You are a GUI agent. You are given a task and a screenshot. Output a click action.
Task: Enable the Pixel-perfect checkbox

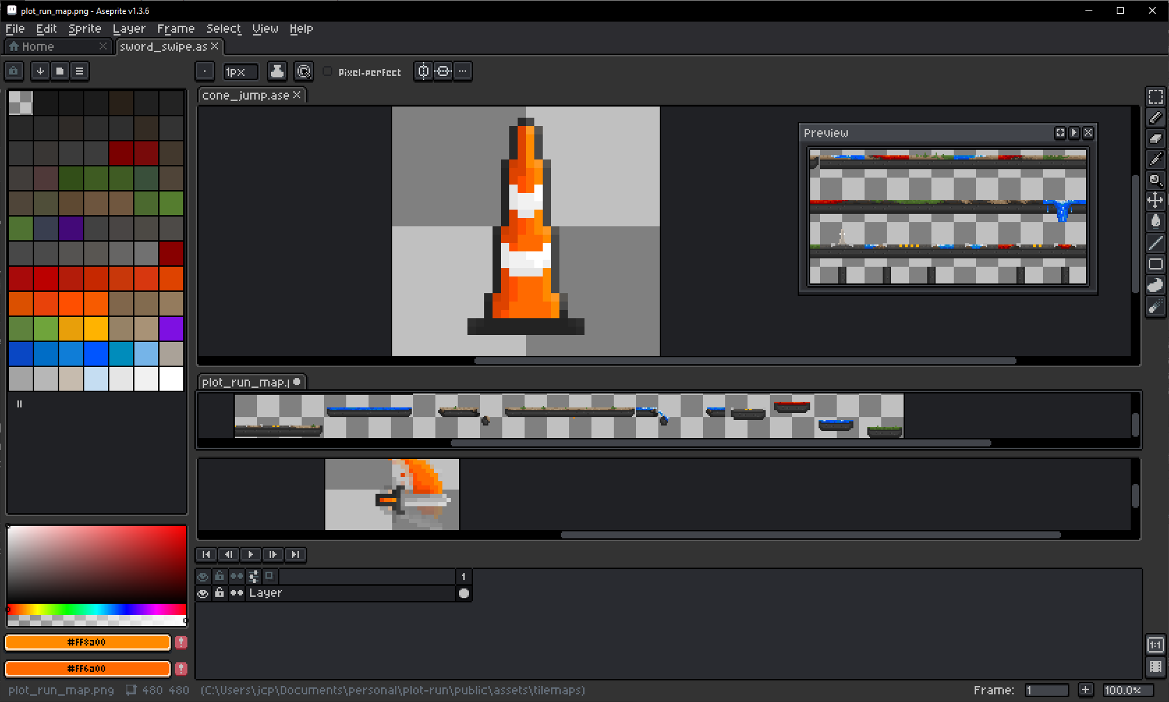pos(327,72)
